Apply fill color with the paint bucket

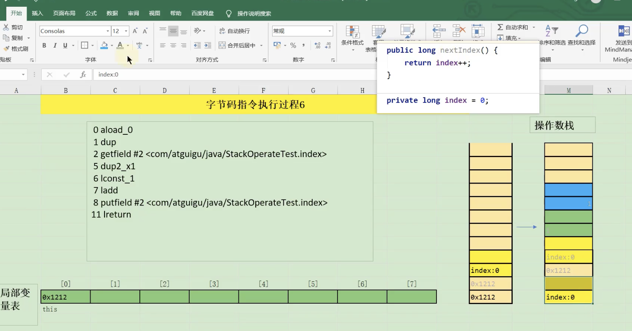(104, 45)
